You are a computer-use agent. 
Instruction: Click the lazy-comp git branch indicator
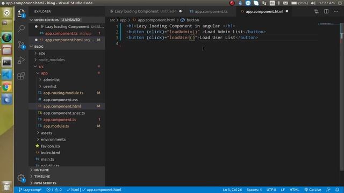click(x=30, y=190)
